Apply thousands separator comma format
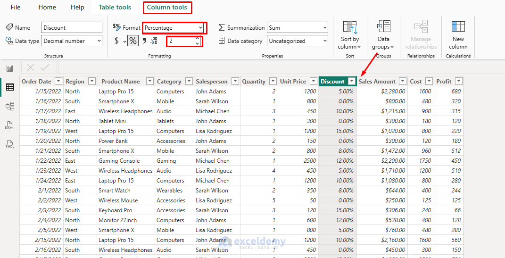505x258 pixels. (144, 41)
